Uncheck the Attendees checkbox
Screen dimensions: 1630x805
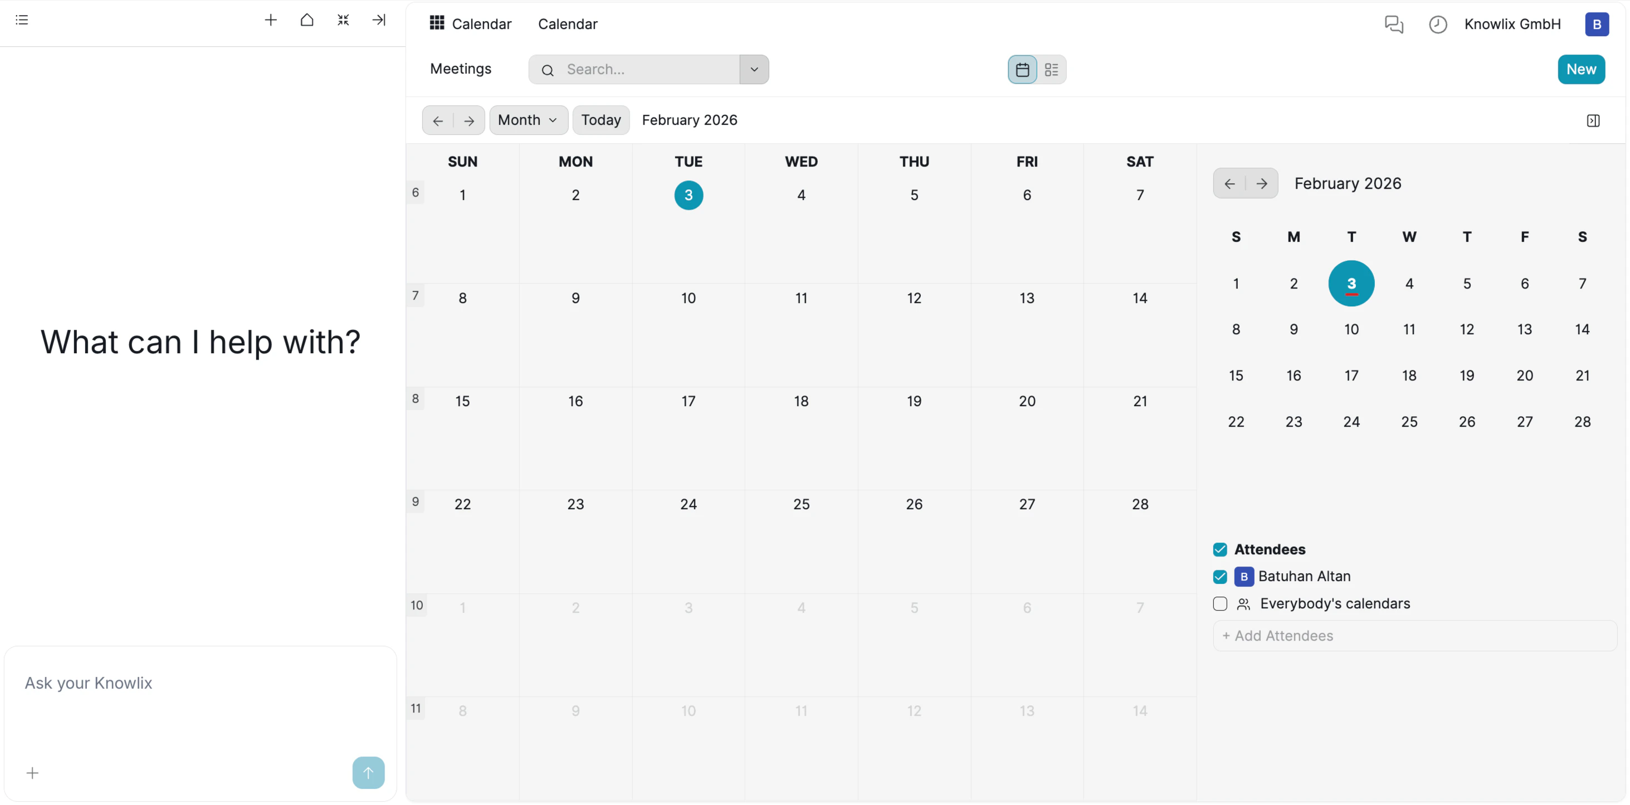[x=1220, y=549]
